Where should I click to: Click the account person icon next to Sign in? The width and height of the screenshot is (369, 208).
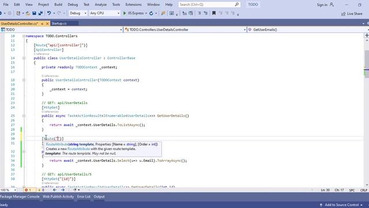click(x=332, y=5)
